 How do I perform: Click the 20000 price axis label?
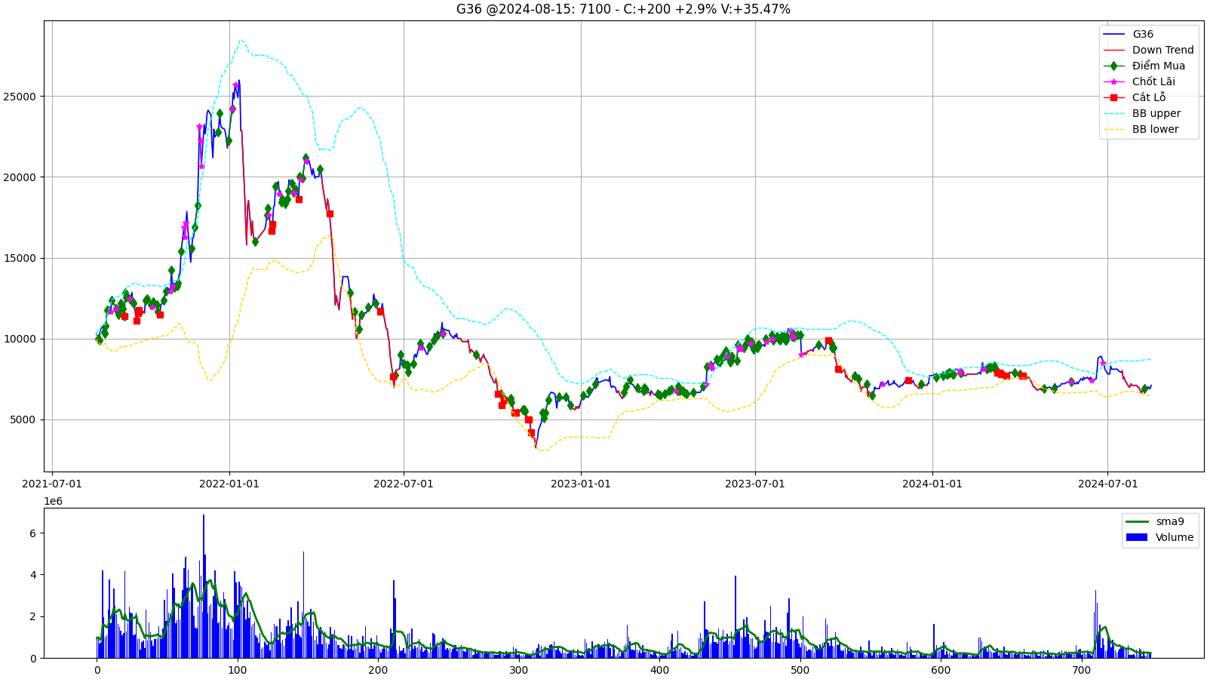[x=20, y=177]
